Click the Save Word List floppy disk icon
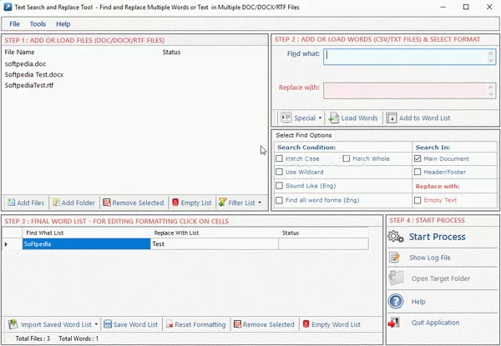Screen dimensions: 501x346 (108, 324)
